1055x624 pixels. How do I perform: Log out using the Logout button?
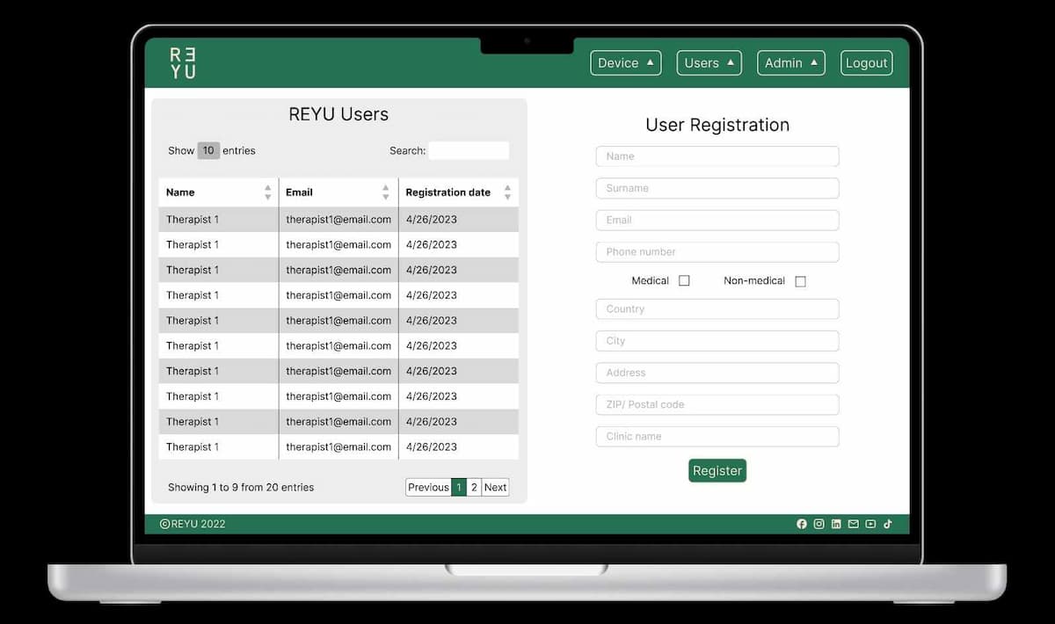pos(866,63)
